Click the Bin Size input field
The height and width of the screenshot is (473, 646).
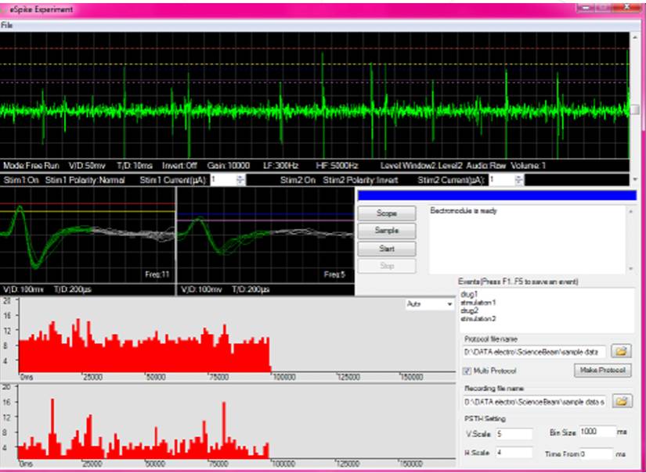click(x=597, y=432)
